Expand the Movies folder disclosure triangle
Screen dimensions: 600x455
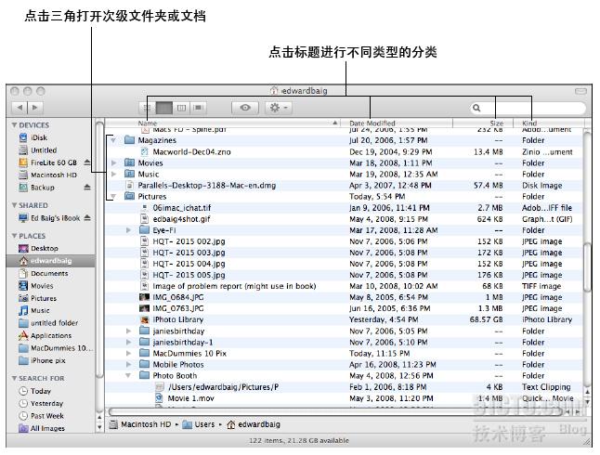(113, 163)
